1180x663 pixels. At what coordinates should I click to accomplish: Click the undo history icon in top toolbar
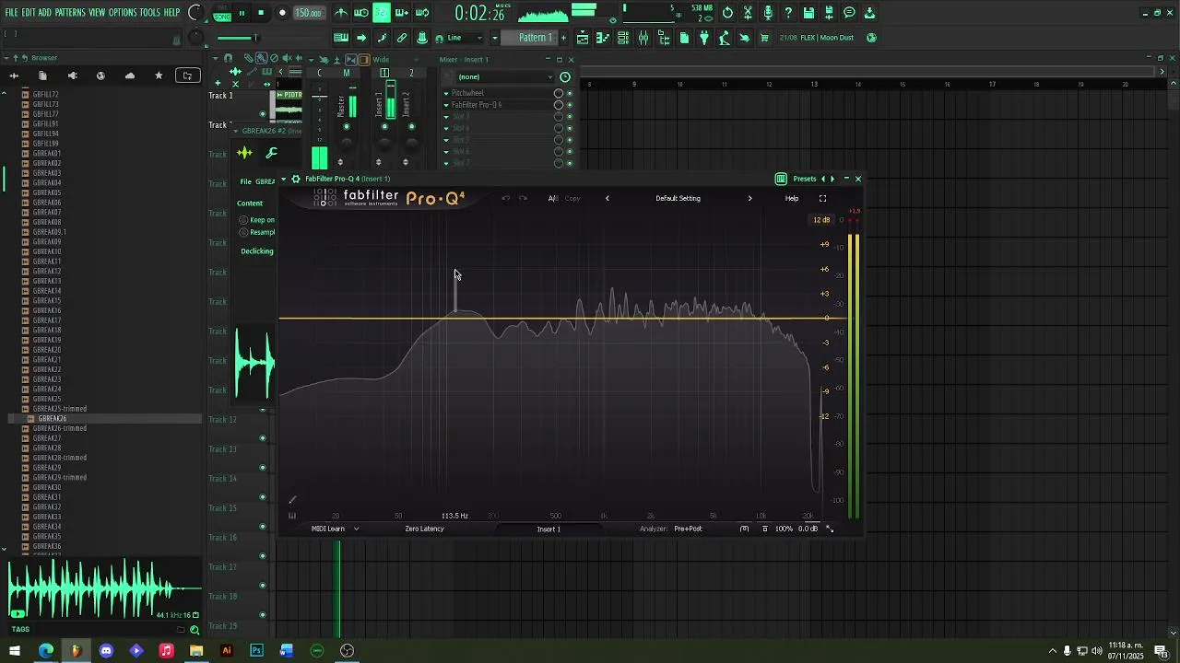click(x=727, y=13)
